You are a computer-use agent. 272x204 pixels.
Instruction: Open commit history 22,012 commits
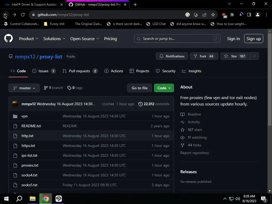[154, 104]
